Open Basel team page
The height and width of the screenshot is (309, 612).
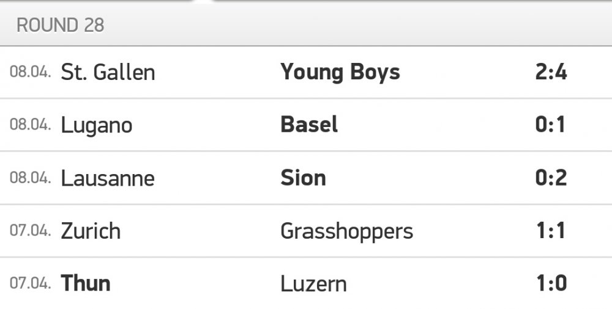(x=309, y=125)
